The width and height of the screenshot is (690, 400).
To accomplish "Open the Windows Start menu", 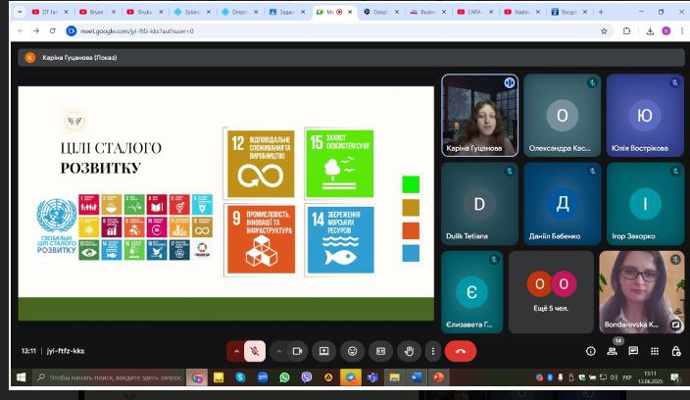I will (21, 377).
